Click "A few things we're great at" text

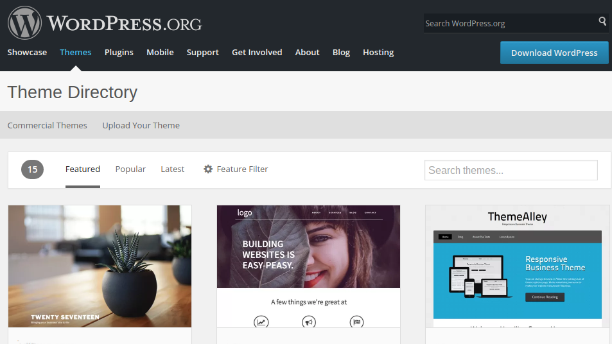[x=309, y=302]
